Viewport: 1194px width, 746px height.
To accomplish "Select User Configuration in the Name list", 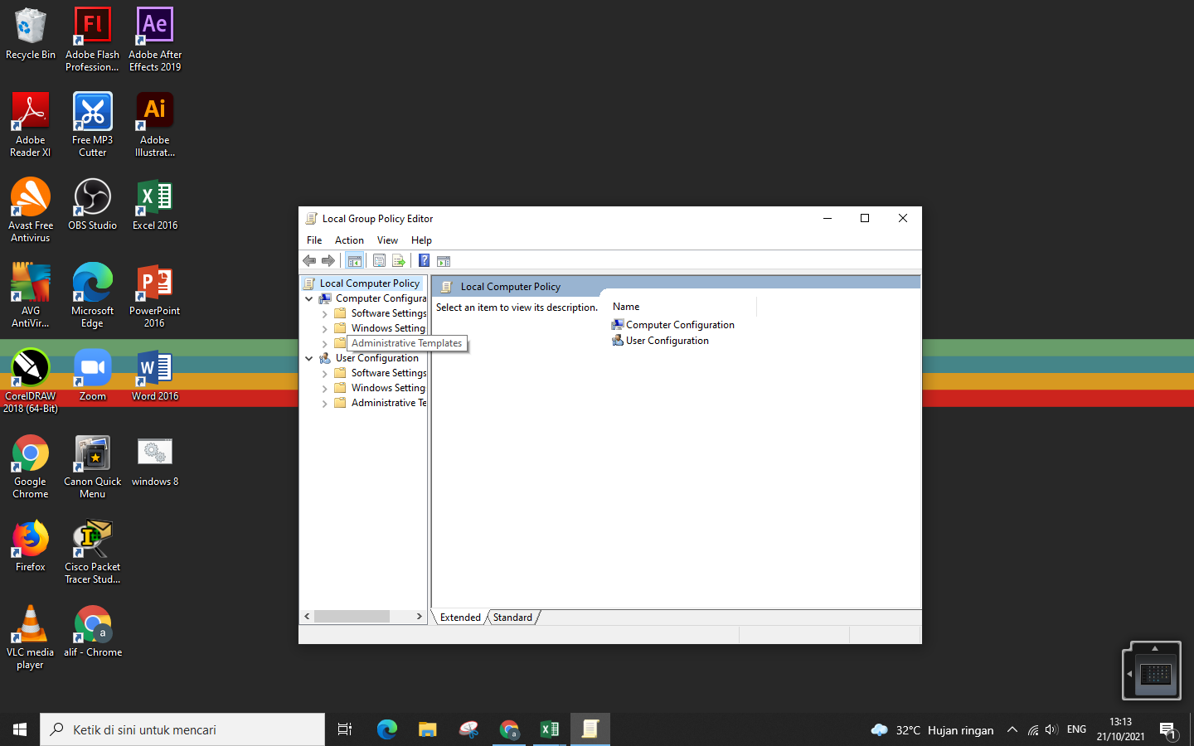I will 667,341.
